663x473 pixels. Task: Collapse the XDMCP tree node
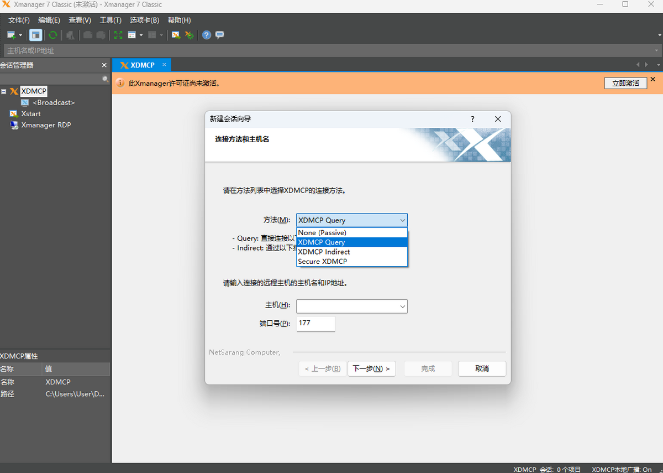tap(3, 91)
